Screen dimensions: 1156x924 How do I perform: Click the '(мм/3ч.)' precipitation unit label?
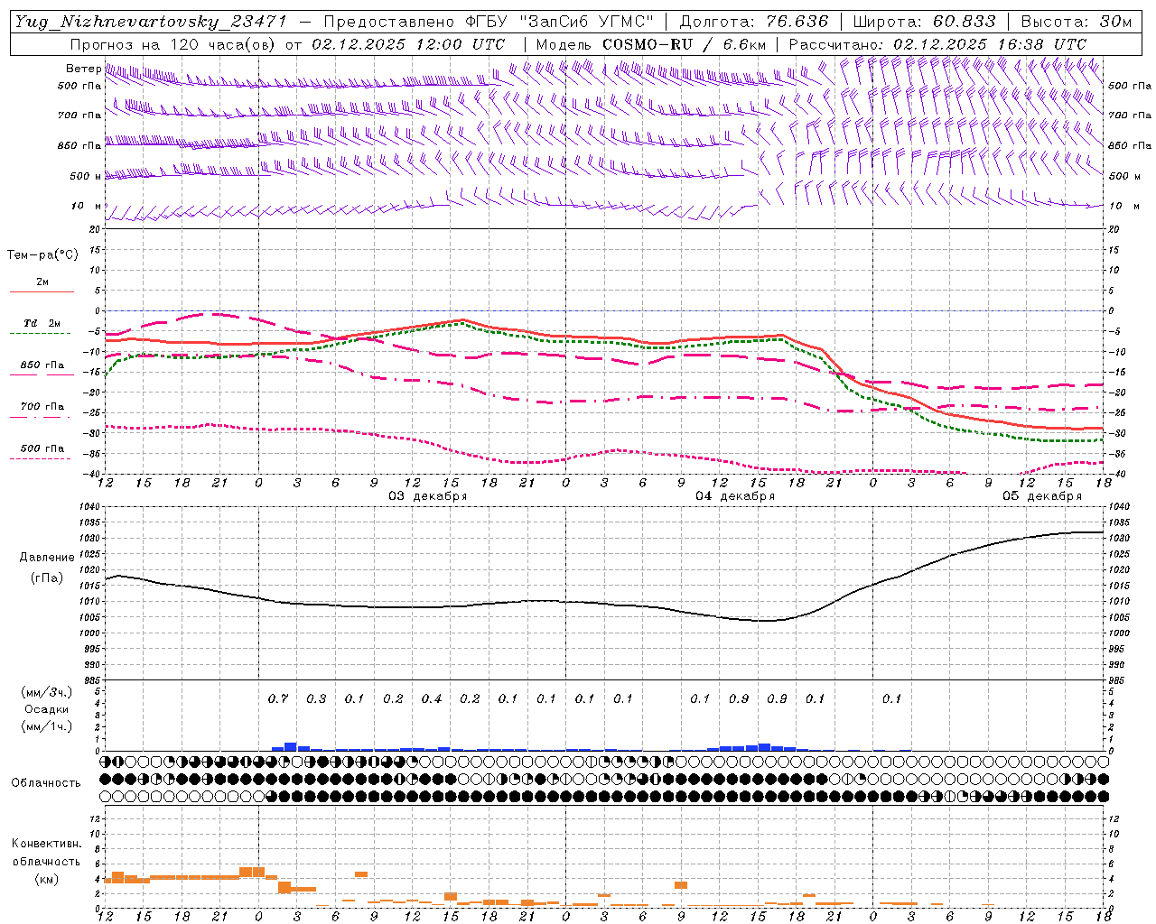(47, 693)
